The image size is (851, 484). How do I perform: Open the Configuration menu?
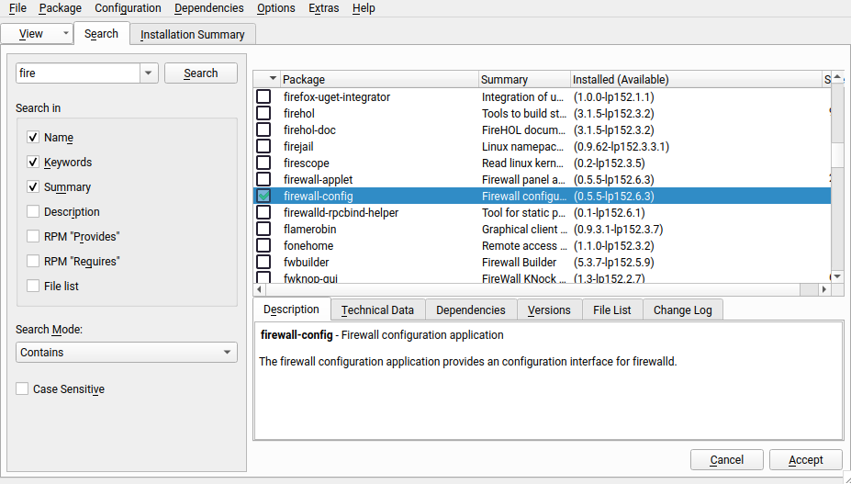(x=128, y=8)
